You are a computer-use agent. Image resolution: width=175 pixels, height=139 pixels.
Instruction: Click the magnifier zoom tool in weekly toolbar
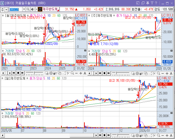point(159,73)
